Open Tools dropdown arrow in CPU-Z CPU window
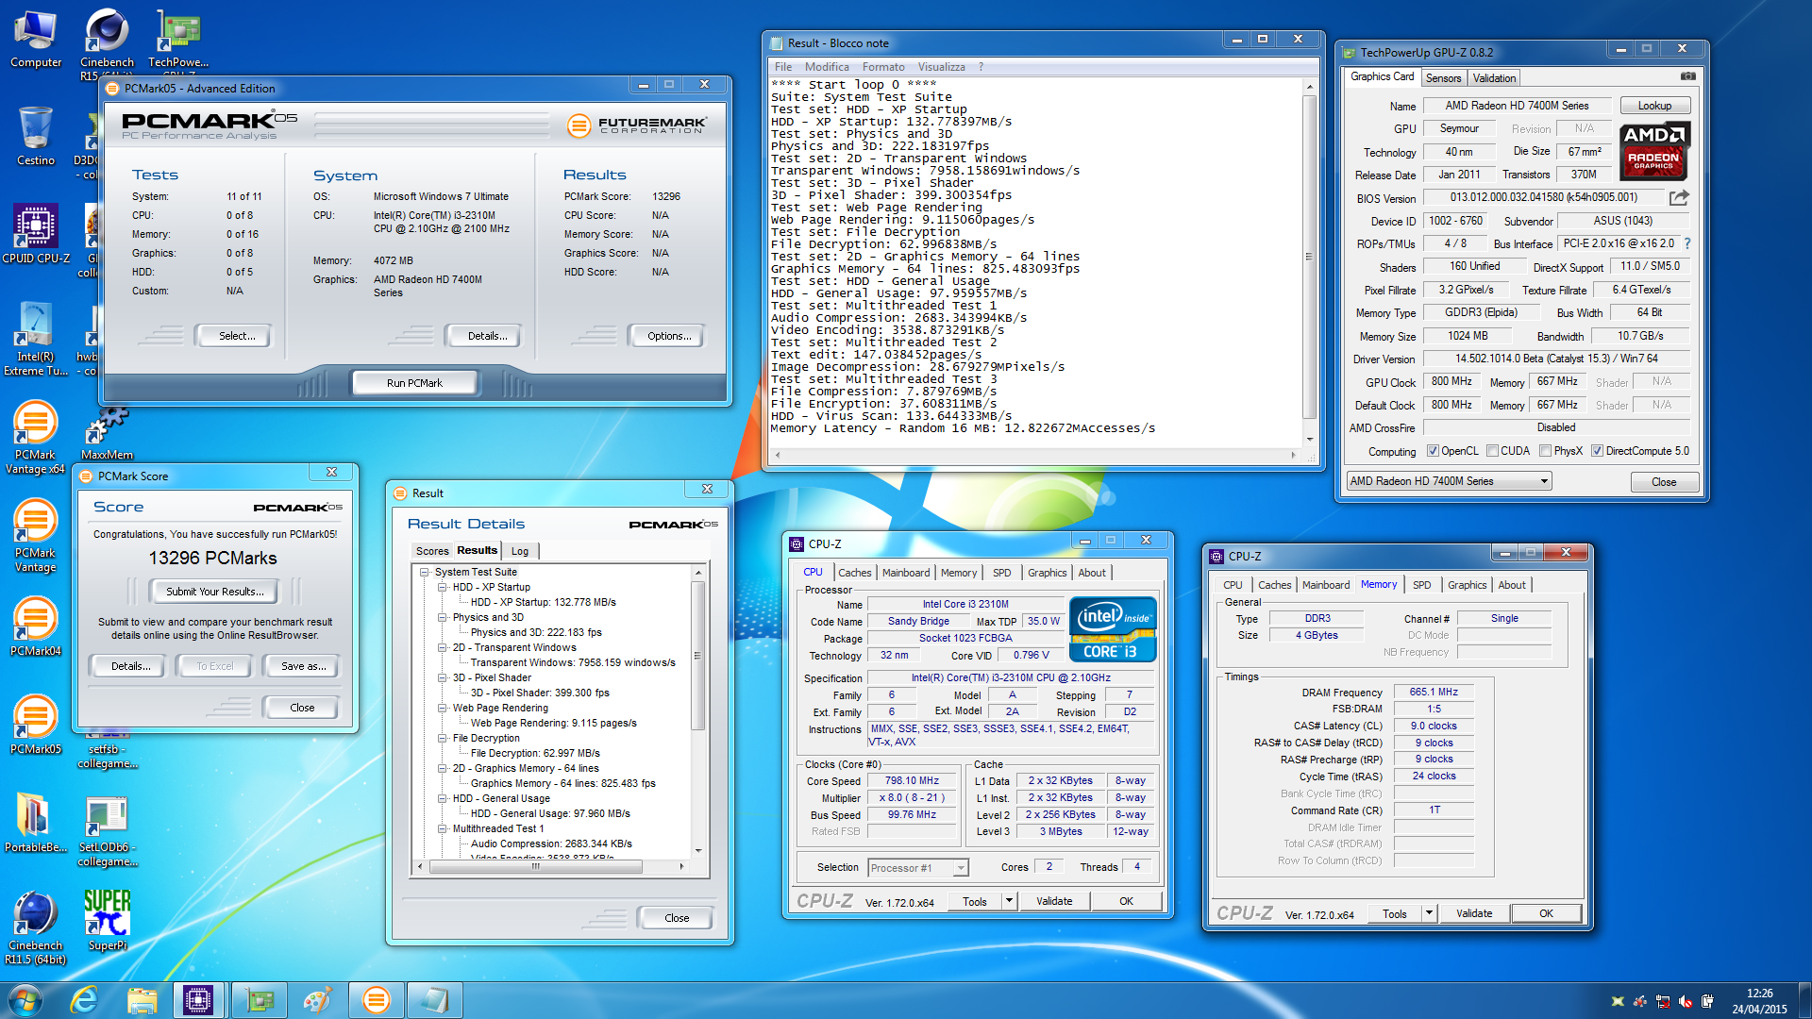Viewport: 1812px width, 1019px height. pos(1009,901)
